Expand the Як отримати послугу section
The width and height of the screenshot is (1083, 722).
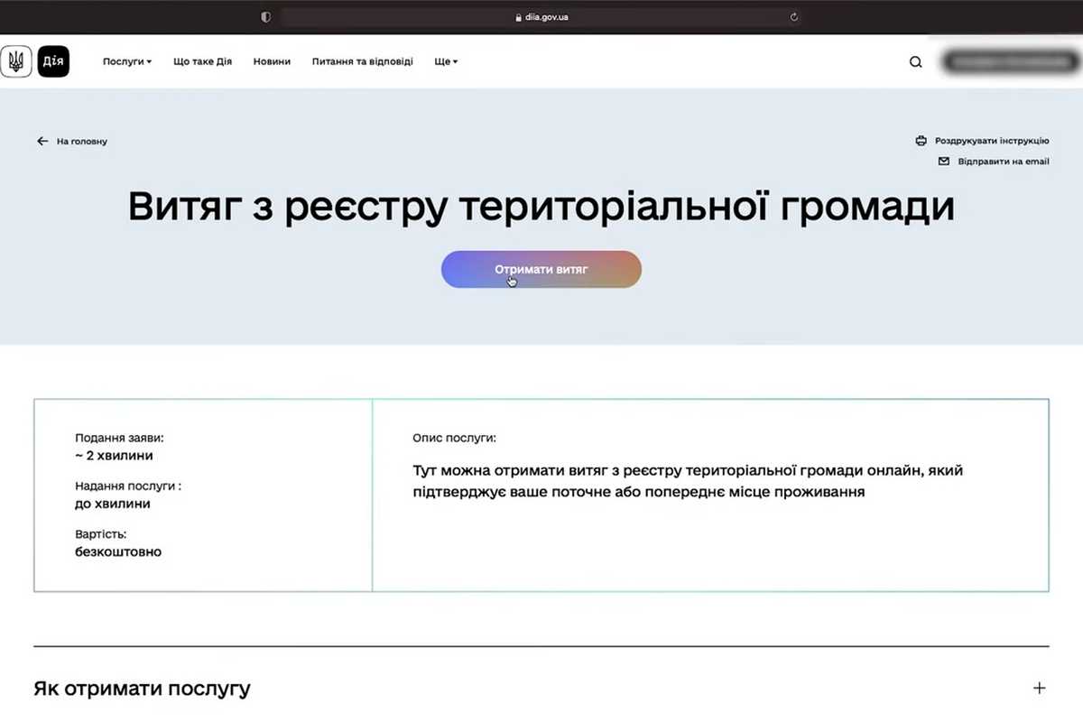tap(140, 688)
